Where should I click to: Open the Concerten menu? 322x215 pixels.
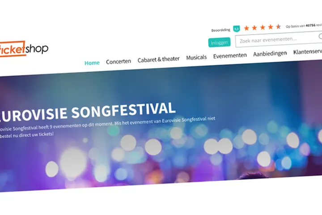119,61
